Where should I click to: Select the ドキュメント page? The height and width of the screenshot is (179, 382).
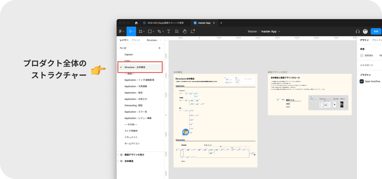click(131, 137)
